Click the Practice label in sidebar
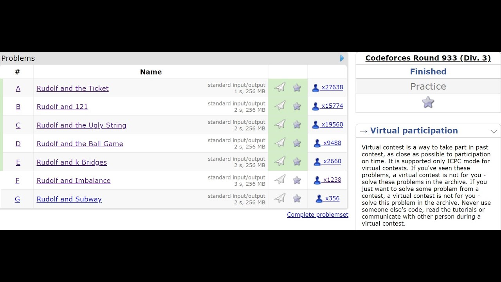501x282 pixels. click(428, 87)
